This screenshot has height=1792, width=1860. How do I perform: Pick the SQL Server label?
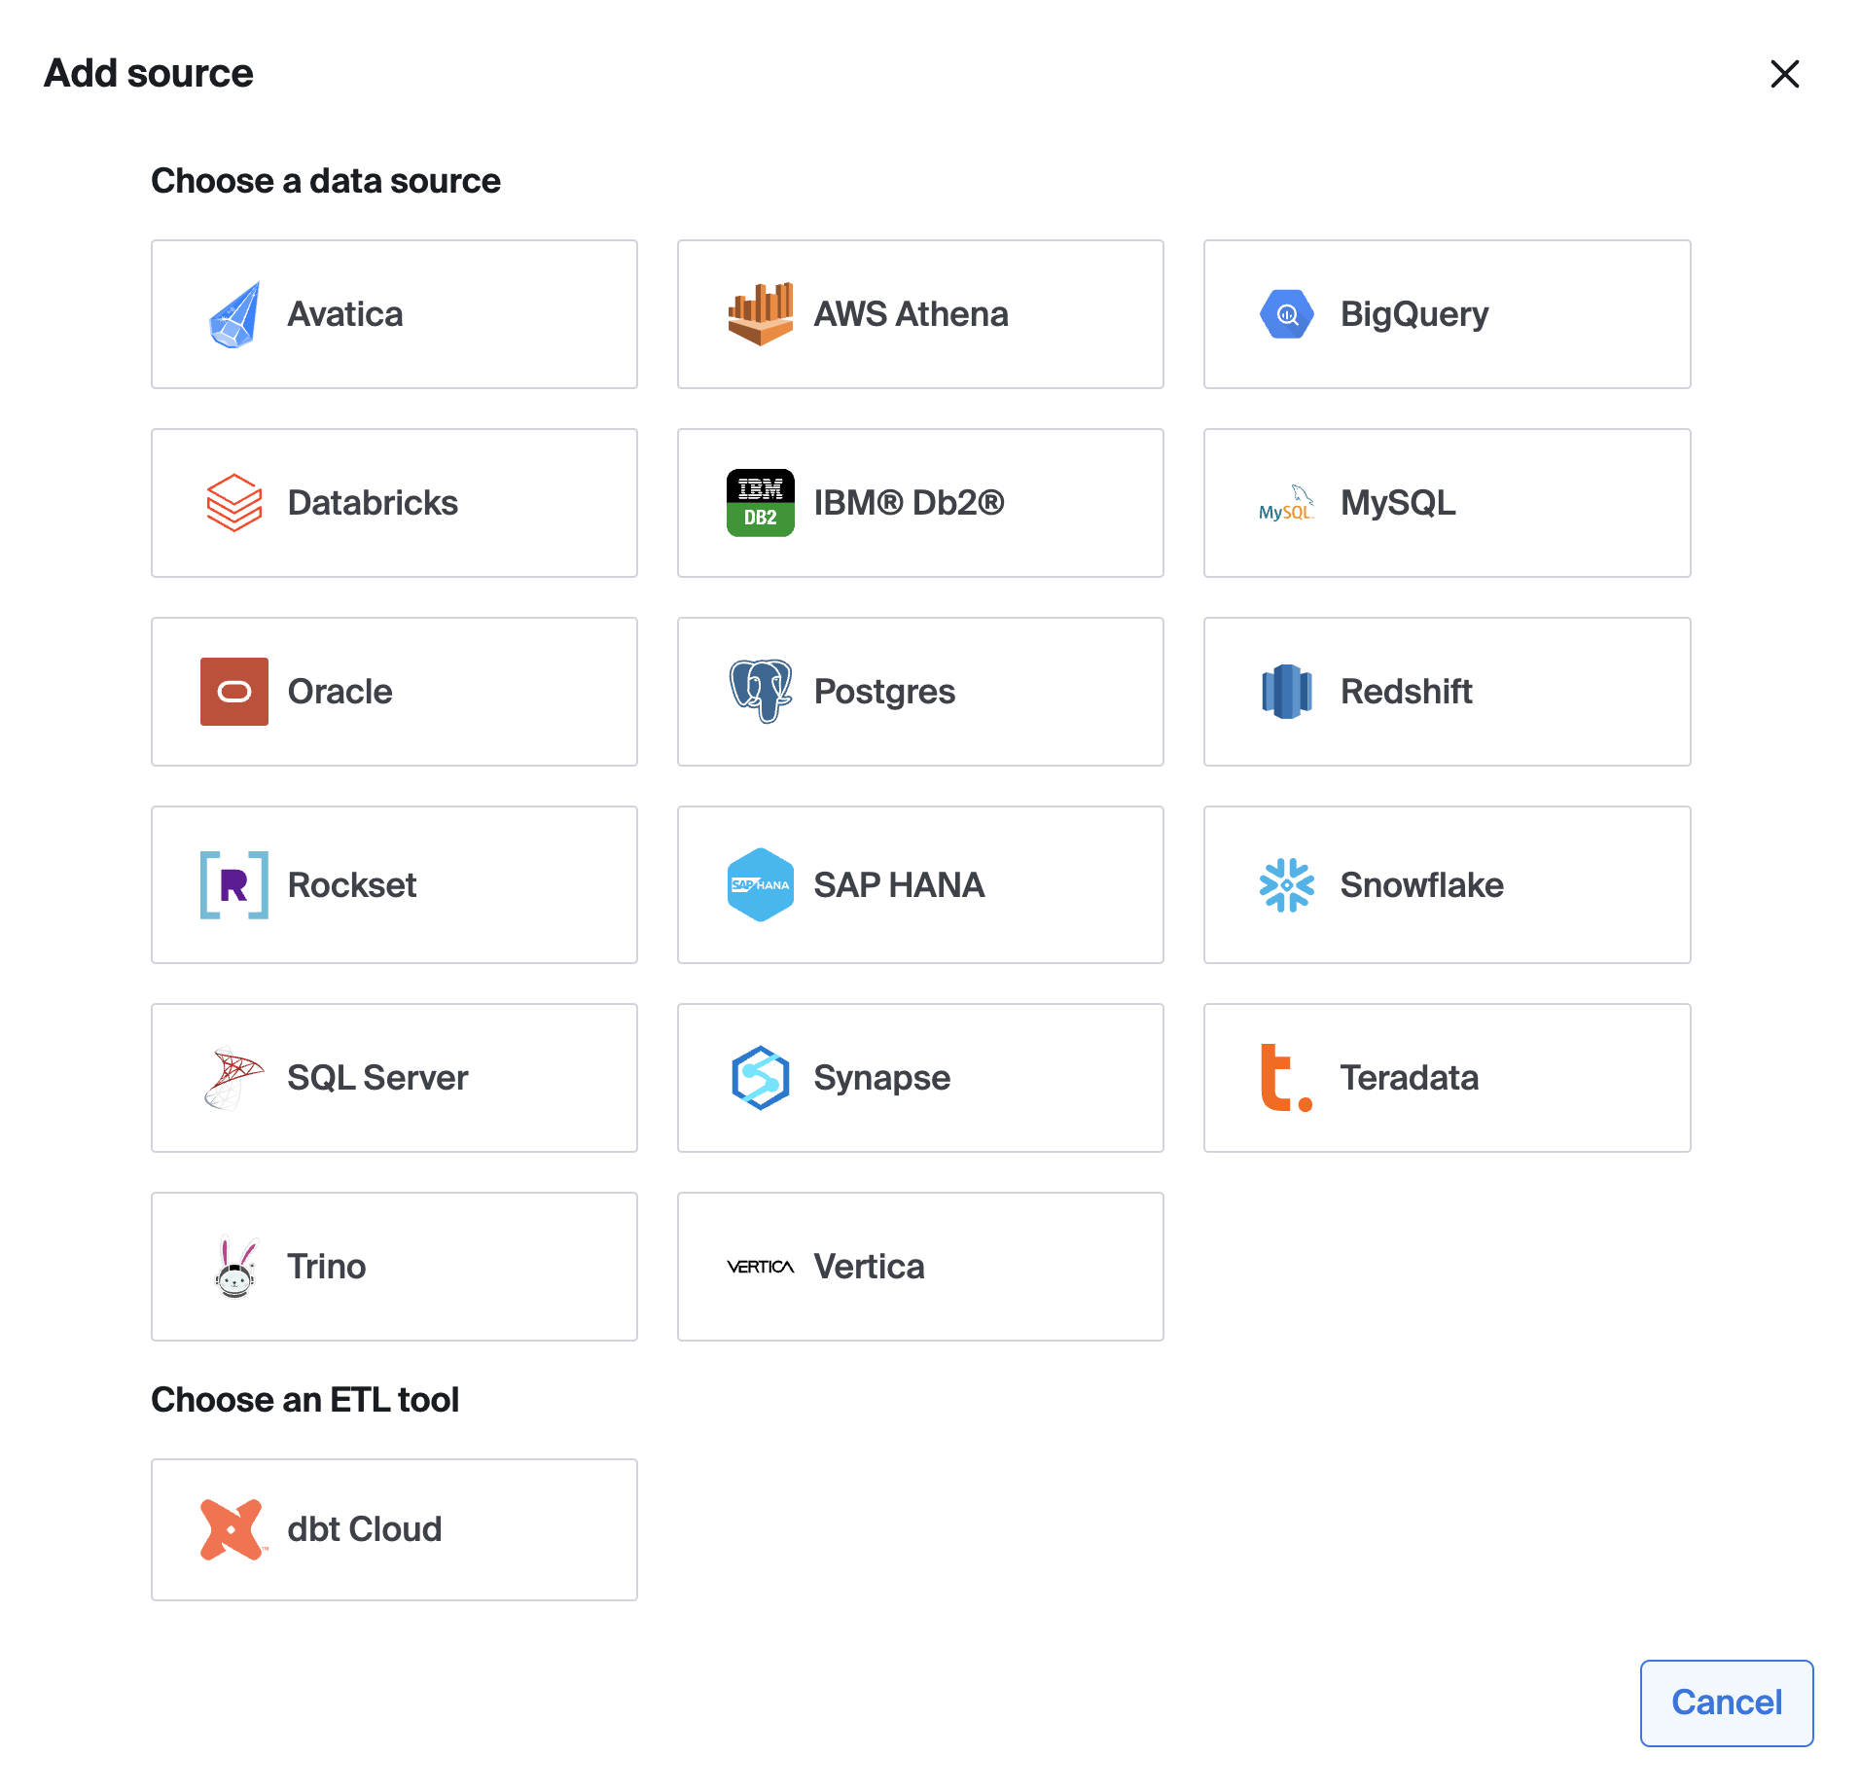tap(377, 1078)
